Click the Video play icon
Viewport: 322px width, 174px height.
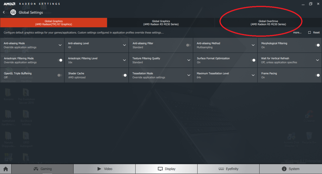tap(99, 169)
